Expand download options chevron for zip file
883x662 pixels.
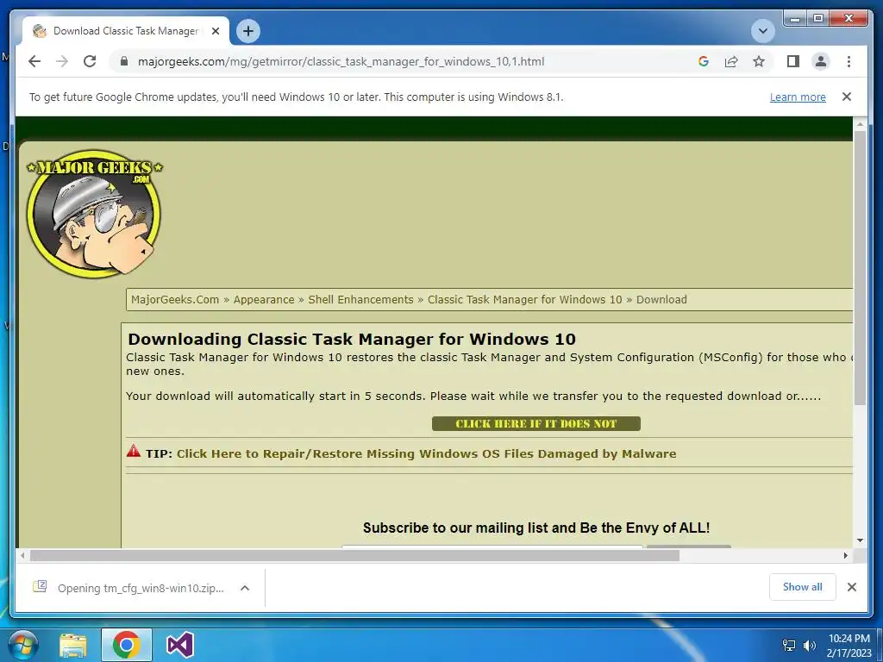point(245,588)
